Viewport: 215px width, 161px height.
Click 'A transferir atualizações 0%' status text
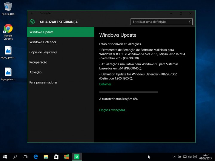(118, 99)
